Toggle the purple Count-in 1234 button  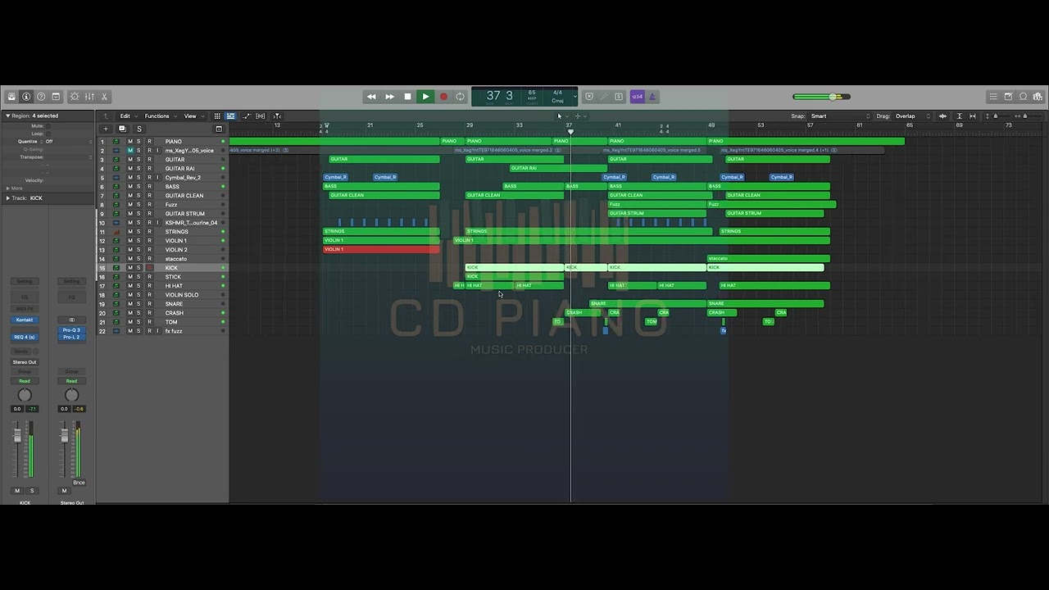coord(637,97)
